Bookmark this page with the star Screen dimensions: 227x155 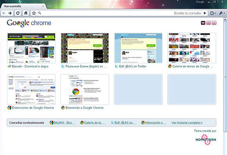[34, 13]
